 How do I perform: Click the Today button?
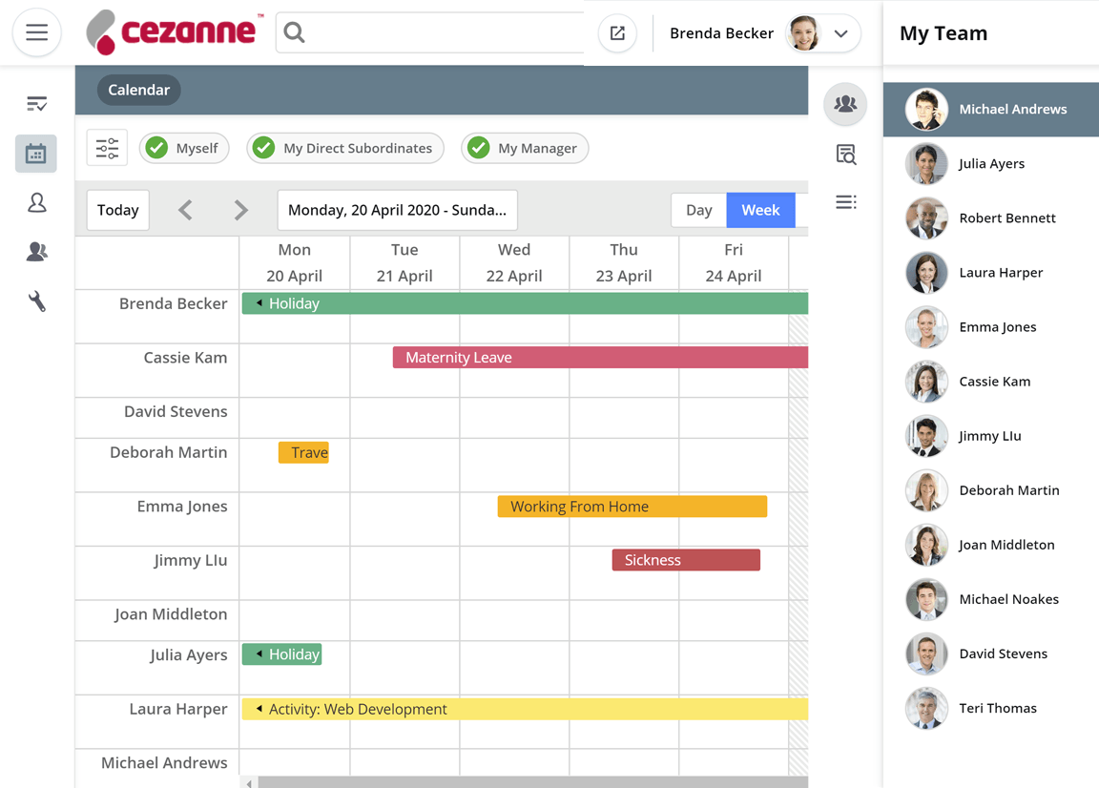(117, 209)
